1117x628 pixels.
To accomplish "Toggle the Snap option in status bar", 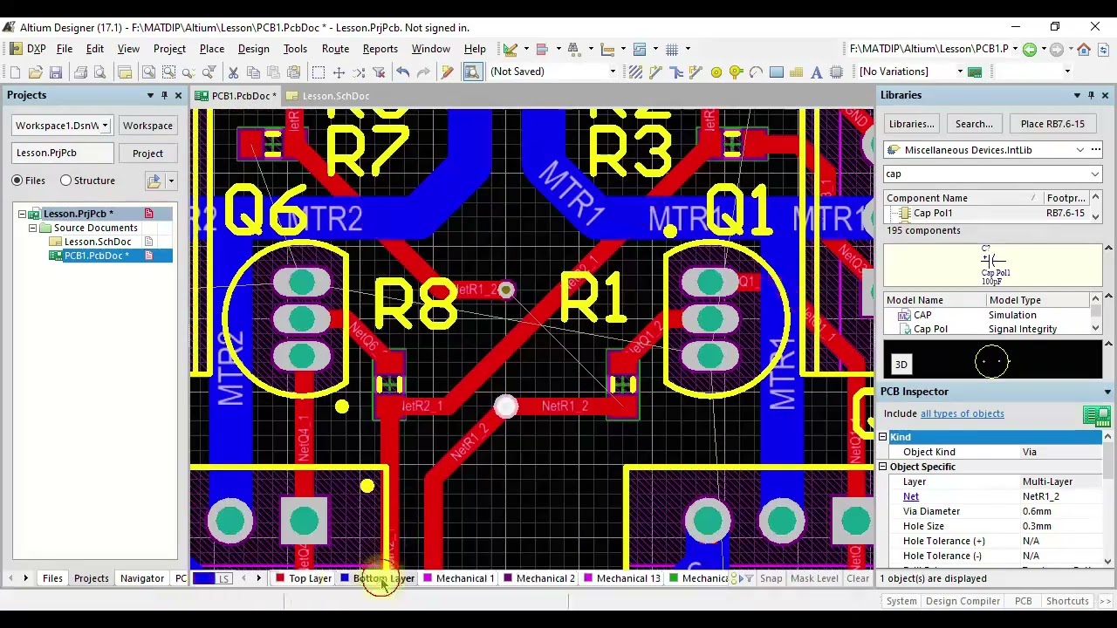I will (771, 578).
